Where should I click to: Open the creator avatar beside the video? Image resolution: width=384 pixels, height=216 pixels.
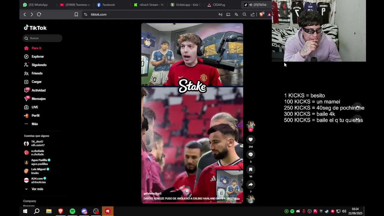coord(250,125)
